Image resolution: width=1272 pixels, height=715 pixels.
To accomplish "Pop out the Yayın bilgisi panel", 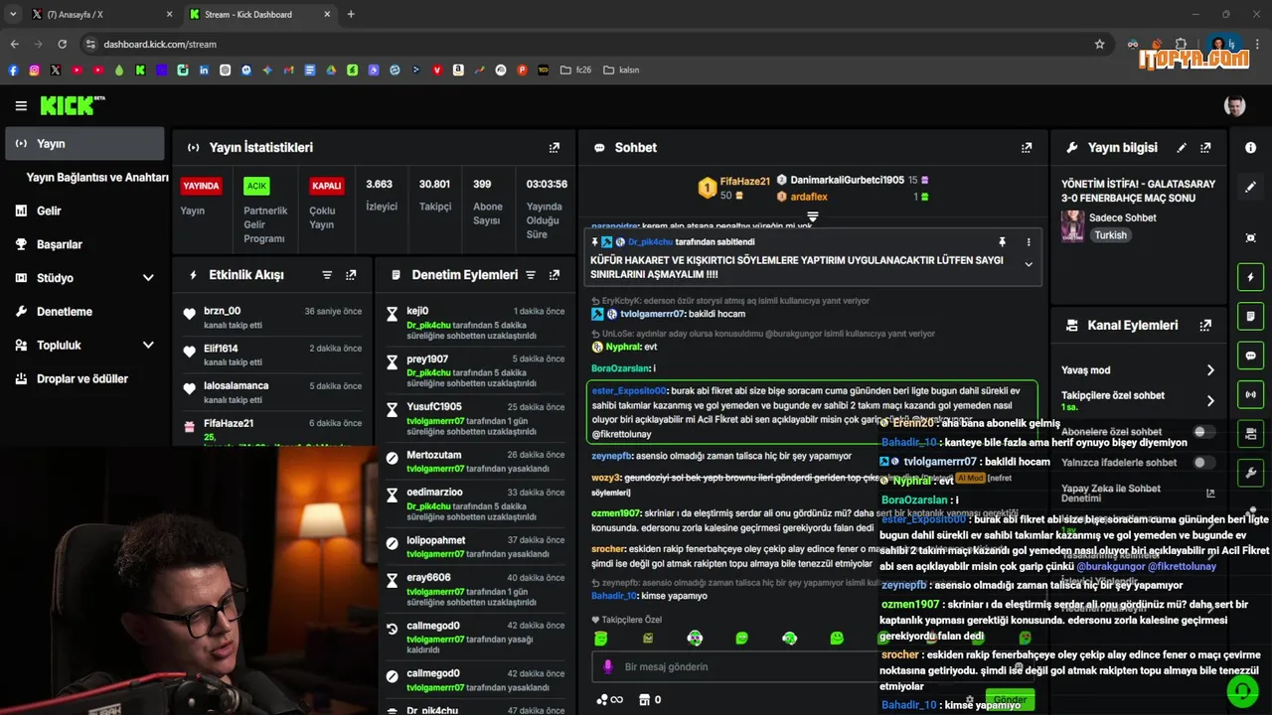I will 1205,147.
